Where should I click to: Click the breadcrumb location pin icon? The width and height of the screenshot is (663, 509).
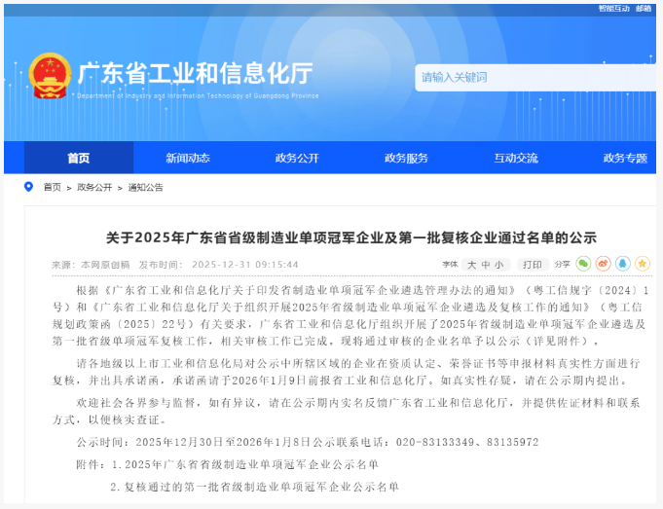pos(32,187)
